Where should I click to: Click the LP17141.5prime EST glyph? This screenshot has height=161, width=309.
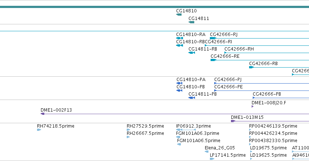point(212,159)
